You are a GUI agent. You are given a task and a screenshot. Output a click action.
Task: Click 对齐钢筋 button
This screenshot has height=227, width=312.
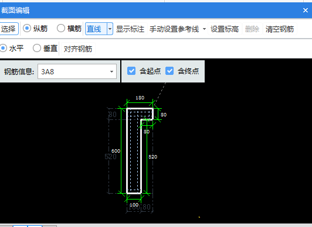pos(78,49)
